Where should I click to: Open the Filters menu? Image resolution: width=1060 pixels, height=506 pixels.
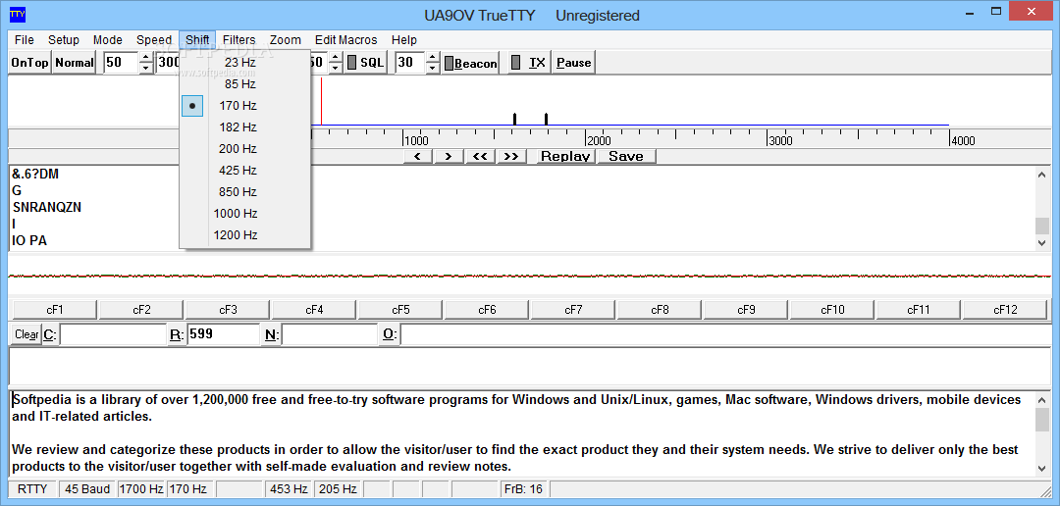pos(238,40)
